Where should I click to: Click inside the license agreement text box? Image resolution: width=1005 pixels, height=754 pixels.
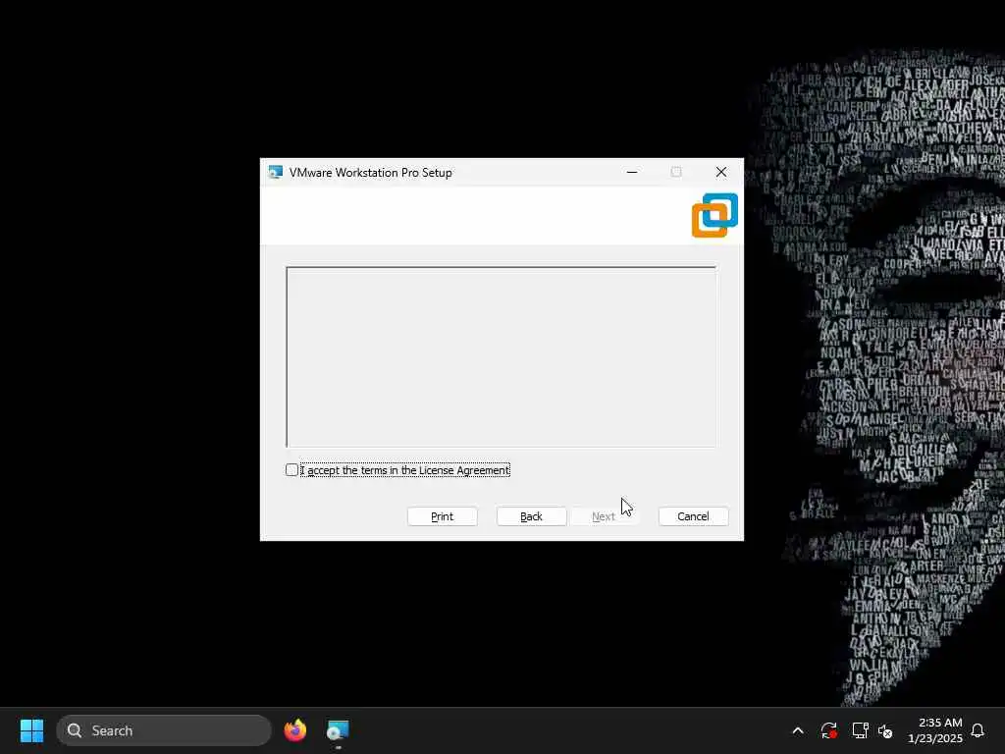[x=502, y=356]
